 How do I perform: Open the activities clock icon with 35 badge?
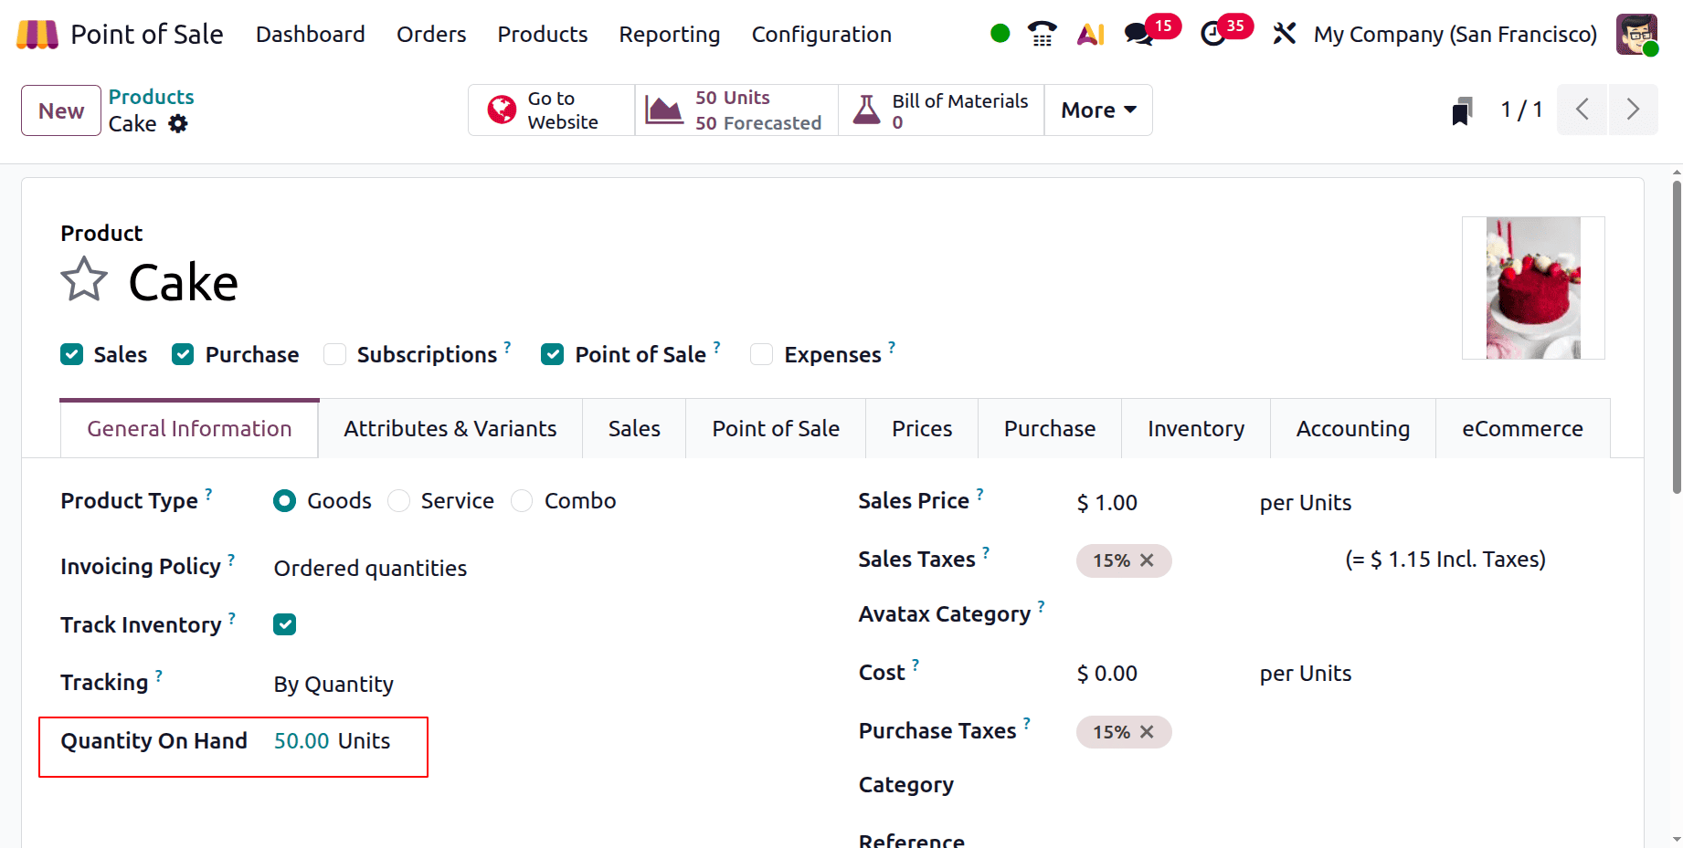1212,34
